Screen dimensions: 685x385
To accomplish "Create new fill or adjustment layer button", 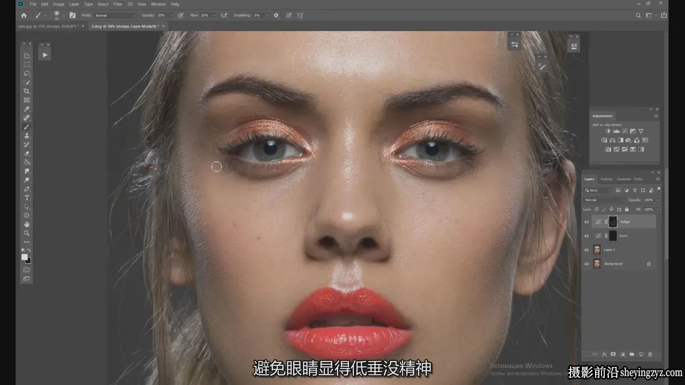I will (x=623, y=354).
